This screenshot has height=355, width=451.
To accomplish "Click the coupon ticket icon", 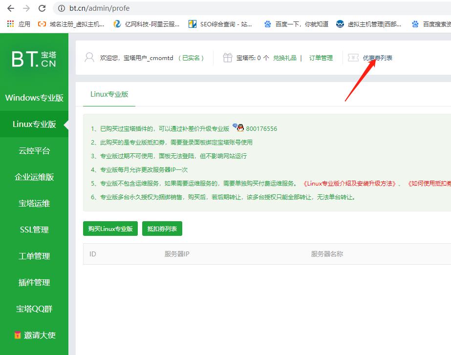I will [x=353, y=58].
